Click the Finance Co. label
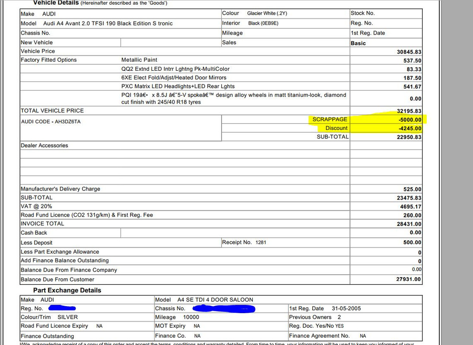 pyautogui.click(x=171, y=336)
